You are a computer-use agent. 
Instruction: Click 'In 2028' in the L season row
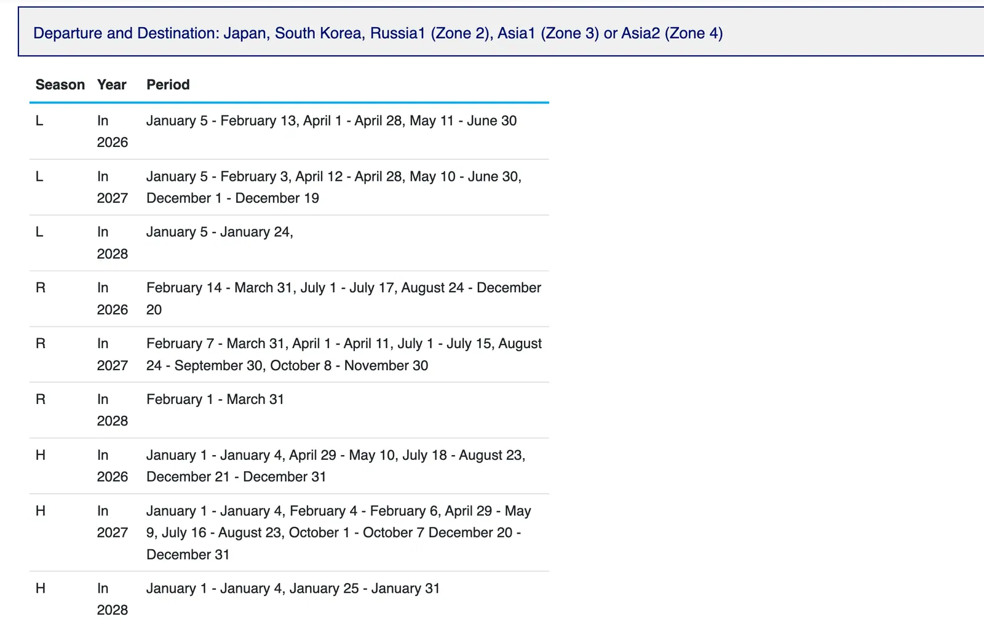click(x=113, y=243)
